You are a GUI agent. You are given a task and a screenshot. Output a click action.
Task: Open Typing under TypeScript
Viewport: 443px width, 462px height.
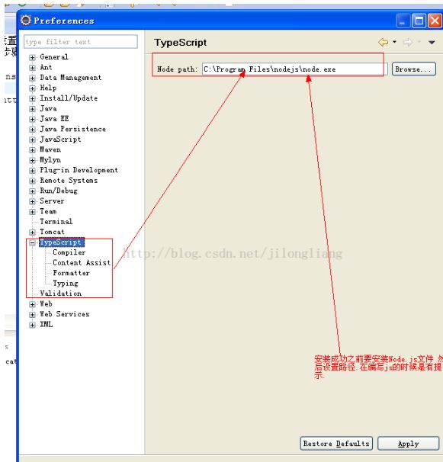[x=66, y=283]
